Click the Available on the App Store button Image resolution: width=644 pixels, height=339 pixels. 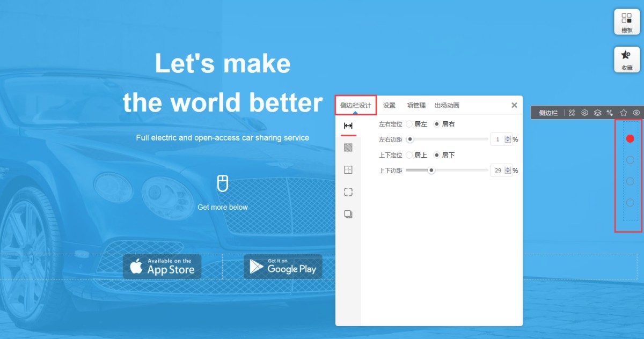click(162, 267)
